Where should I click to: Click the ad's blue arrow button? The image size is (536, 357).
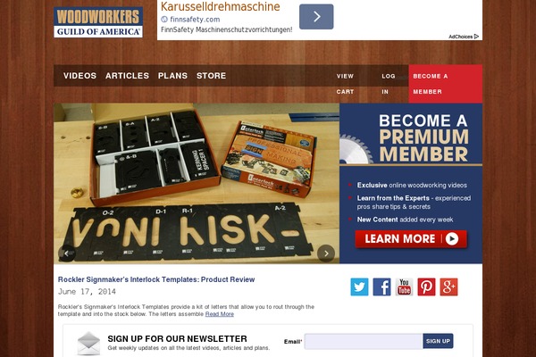pos(316,17)
